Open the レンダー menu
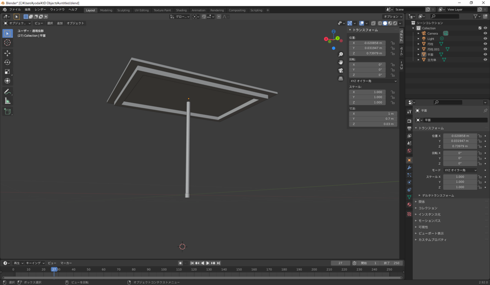490x285 pixels. pos(40,9)
